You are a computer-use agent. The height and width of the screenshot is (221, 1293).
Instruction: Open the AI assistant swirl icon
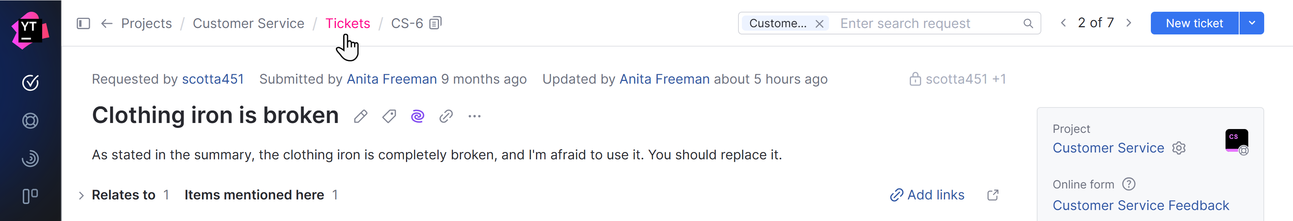pos(418,117)
